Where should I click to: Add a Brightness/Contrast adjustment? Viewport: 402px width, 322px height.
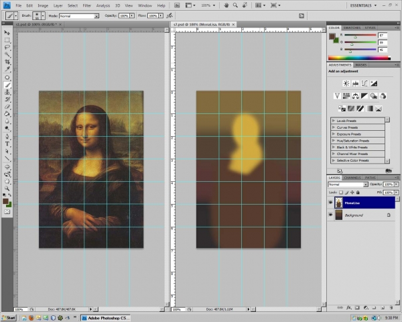(346, 83)
